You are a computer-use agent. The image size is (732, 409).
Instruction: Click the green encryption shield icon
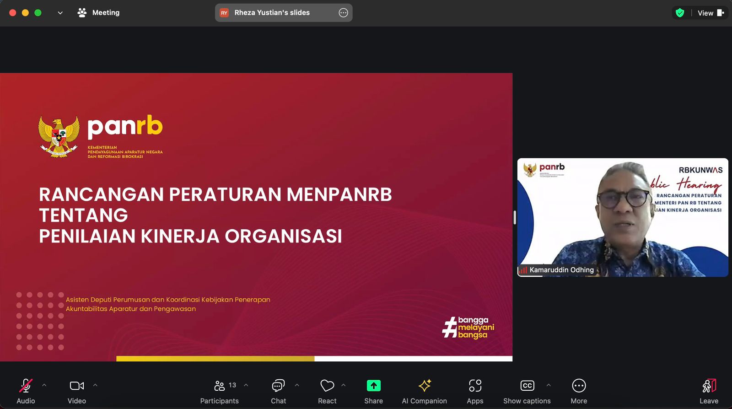(680, 13)
